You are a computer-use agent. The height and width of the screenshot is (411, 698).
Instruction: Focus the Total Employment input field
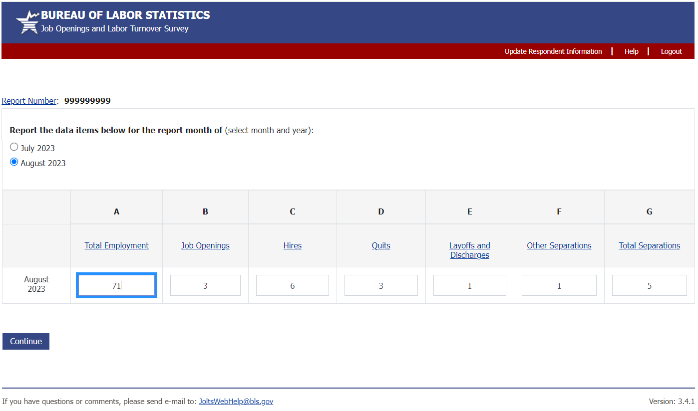pos(116,285)
